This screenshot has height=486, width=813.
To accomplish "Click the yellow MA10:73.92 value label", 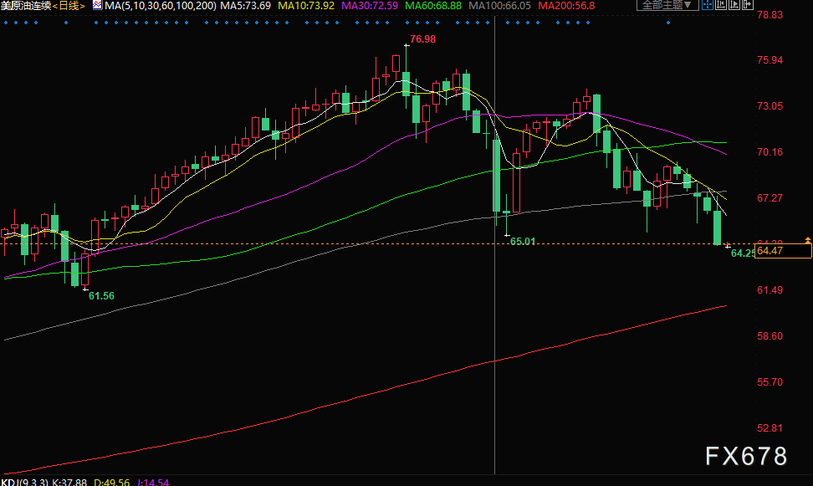I will click(x=306, y=6).
